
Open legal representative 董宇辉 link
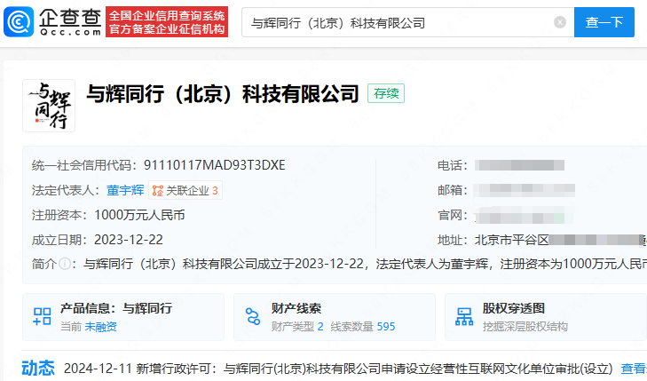tap(125, 190)
